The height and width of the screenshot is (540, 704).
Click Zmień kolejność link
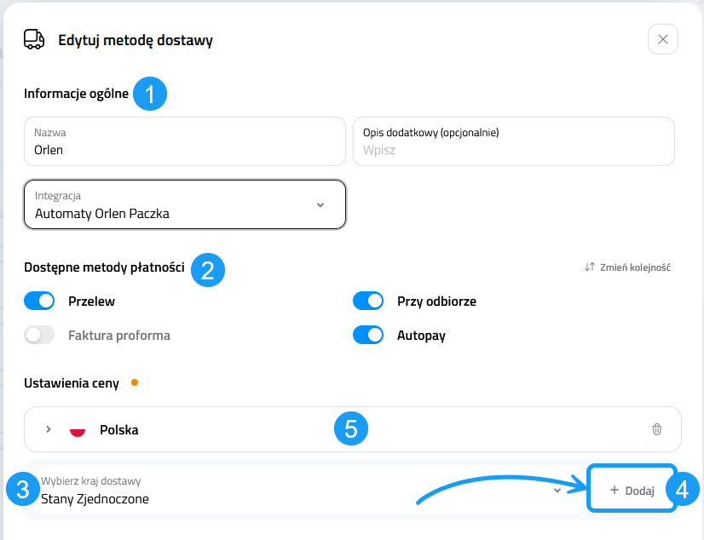pyautogui.click(x=634, y=267)
